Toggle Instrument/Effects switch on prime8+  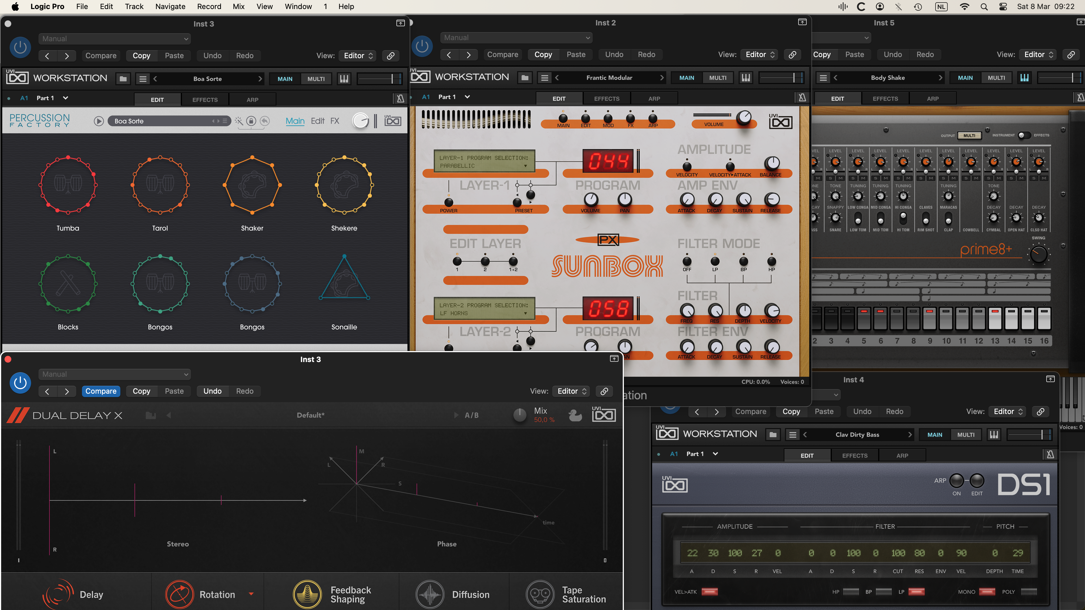1024,135
